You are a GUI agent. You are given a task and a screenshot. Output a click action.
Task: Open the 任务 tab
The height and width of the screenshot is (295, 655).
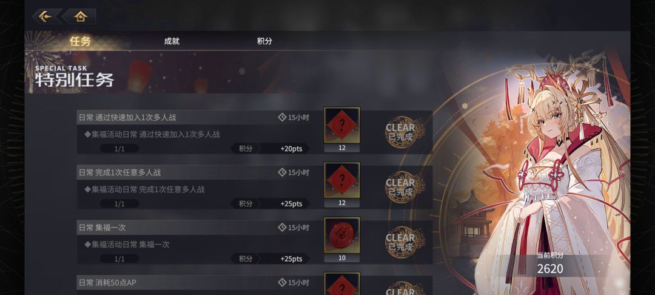(80, 41)
